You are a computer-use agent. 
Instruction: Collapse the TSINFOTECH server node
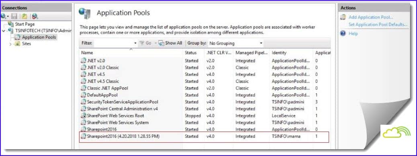(x=4, y=31)
